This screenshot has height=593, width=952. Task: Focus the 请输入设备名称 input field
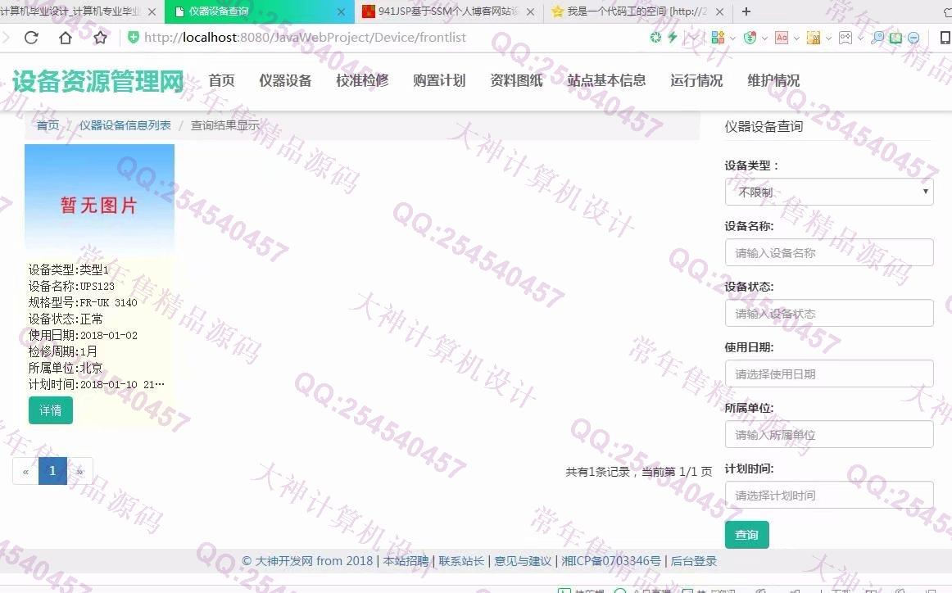tap(829, 252)
